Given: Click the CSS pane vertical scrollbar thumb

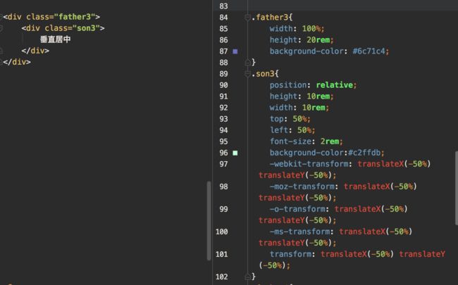Looking at the screenshot, I should click(457, 188).
